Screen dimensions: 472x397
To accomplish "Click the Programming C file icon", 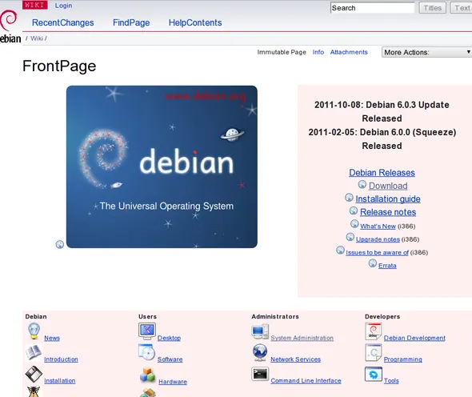I will click(x=374, y=352).
